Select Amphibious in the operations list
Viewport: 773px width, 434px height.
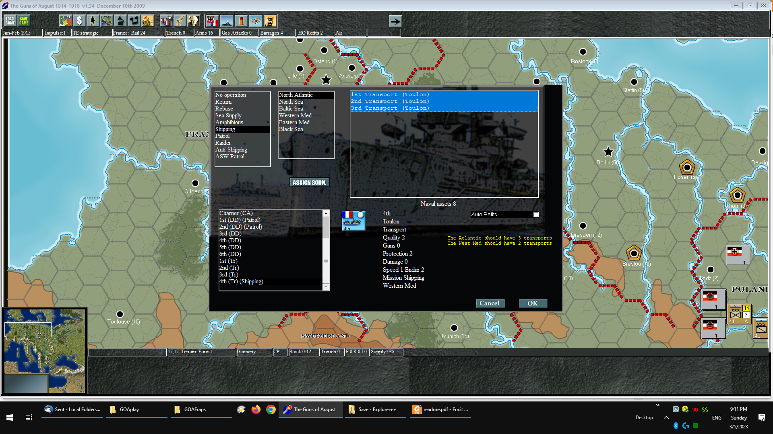coord(242,123)
